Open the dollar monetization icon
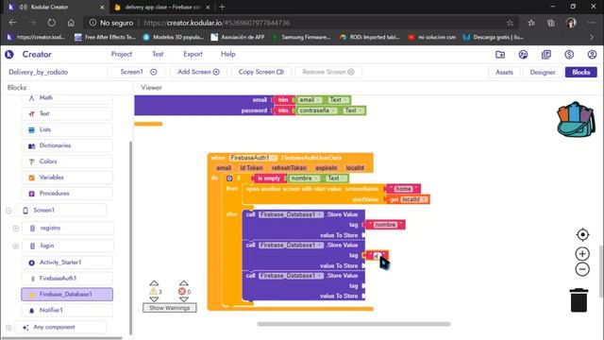This screenshot has height=340, width=604. tap(569, 55)
